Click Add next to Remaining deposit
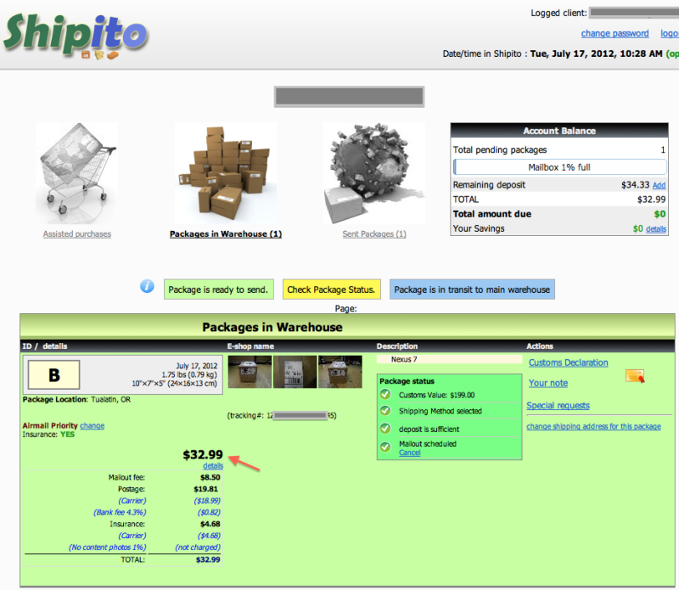The width and height of the screenshot is (679, 590). pyautogui.click(x=659, y=185)
